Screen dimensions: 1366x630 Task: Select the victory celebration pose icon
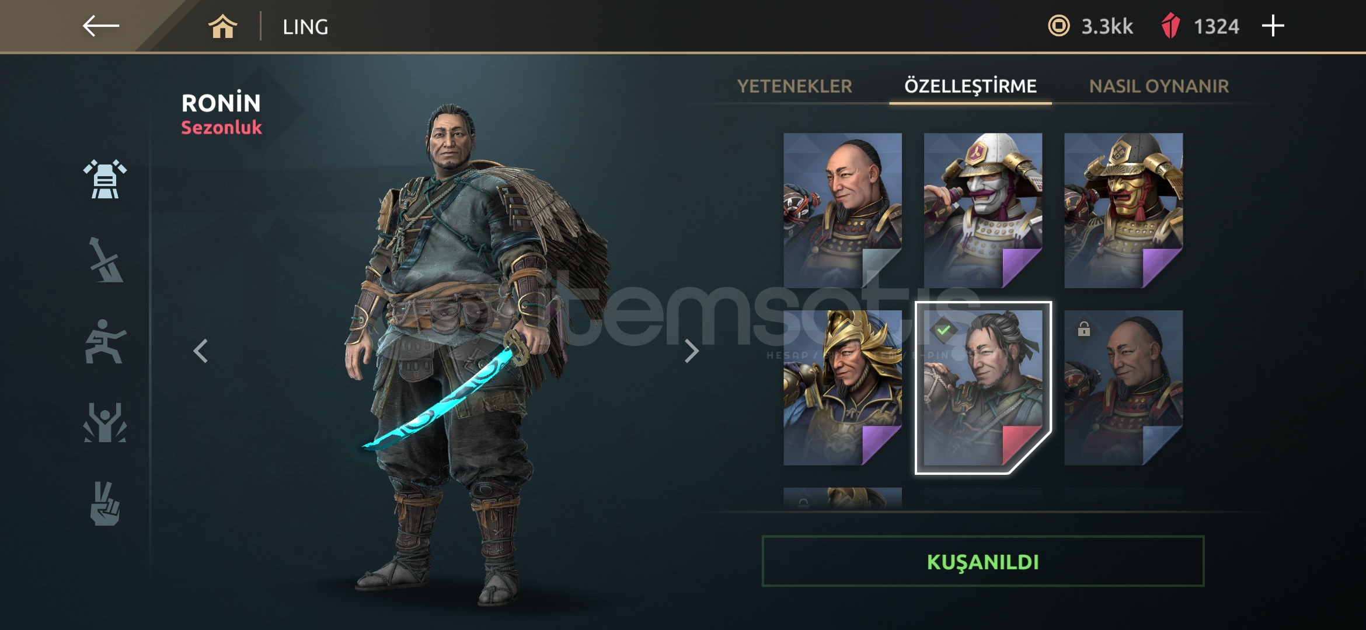click(x=105, y=422)
